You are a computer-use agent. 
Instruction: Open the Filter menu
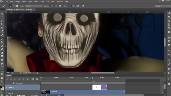(x=42, y=2)
